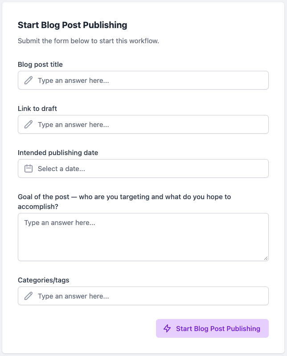Click the 'Blog post title' label

40,65
